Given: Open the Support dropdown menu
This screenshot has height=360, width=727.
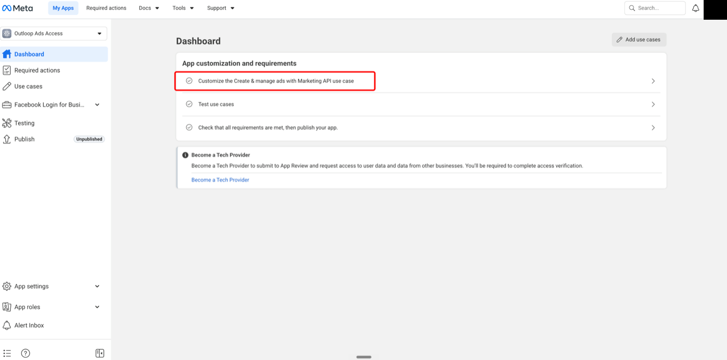Looking at the screenshot, I should coord(221,8).
